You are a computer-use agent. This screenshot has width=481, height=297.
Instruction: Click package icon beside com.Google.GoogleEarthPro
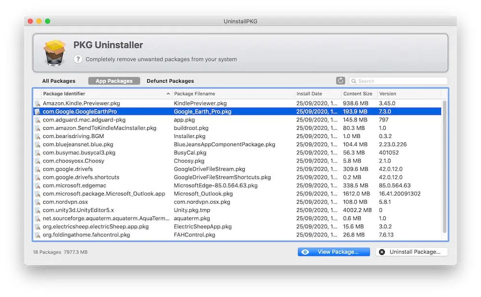(x=38, y=111)
